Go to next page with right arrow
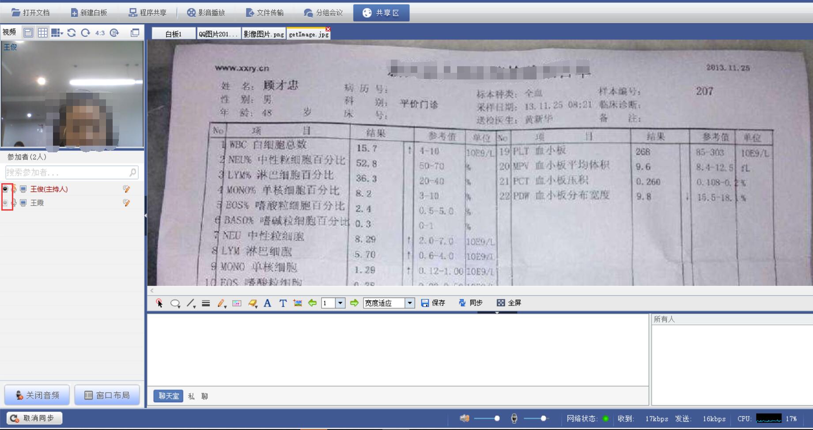The image size is (813, 430). pos(354,303)
